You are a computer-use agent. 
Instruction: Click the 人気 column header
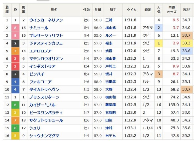(x=159, y=10)
